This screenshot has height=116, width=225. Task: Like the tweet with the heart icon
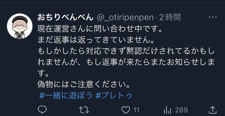126,110
